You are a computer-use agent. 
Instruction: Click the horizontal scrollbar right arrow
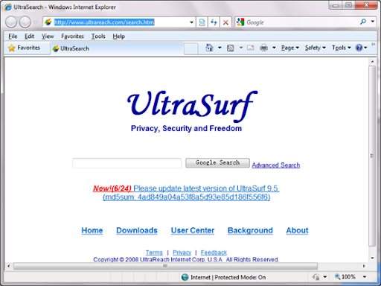tap(364, 266)
